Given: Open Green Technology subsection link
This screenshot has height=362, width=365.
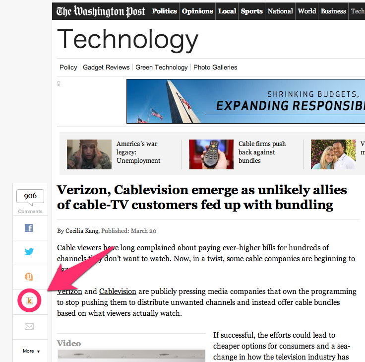Looking at the screenshot, I should click(162, 68).
